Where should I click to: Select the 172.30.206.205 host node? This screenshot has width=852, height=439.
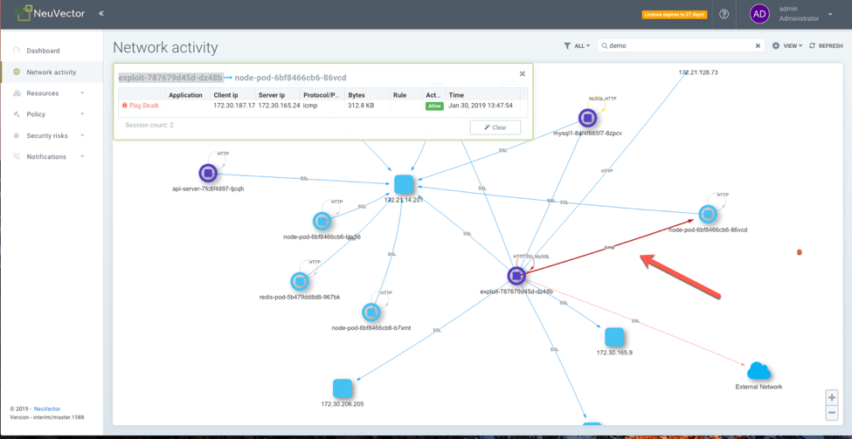pos(343,388)
